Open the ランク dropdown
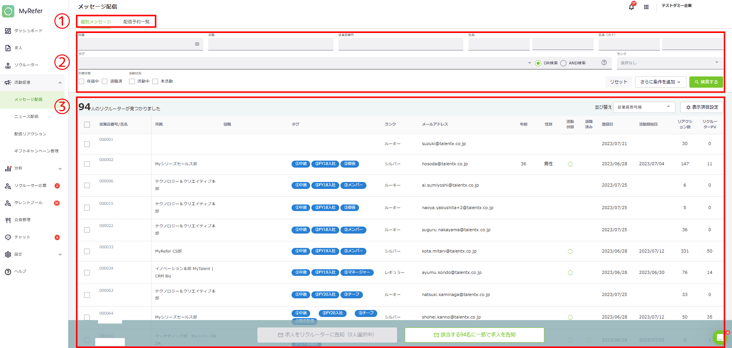Viewport: 732px width, 348px height. (x=669, y=63)
